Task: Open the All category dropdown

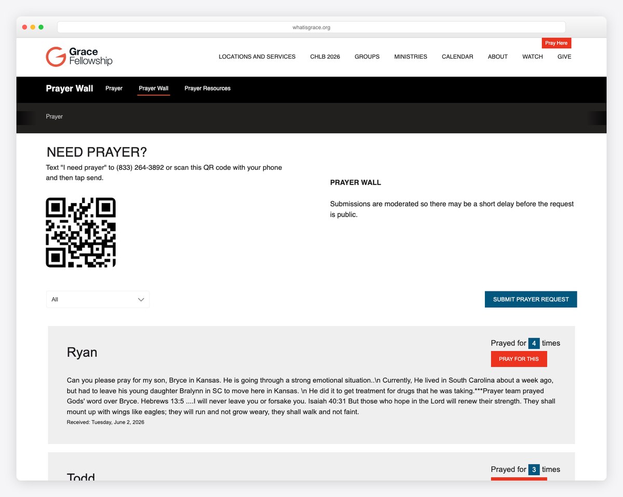Action: (x=98, y=299)
